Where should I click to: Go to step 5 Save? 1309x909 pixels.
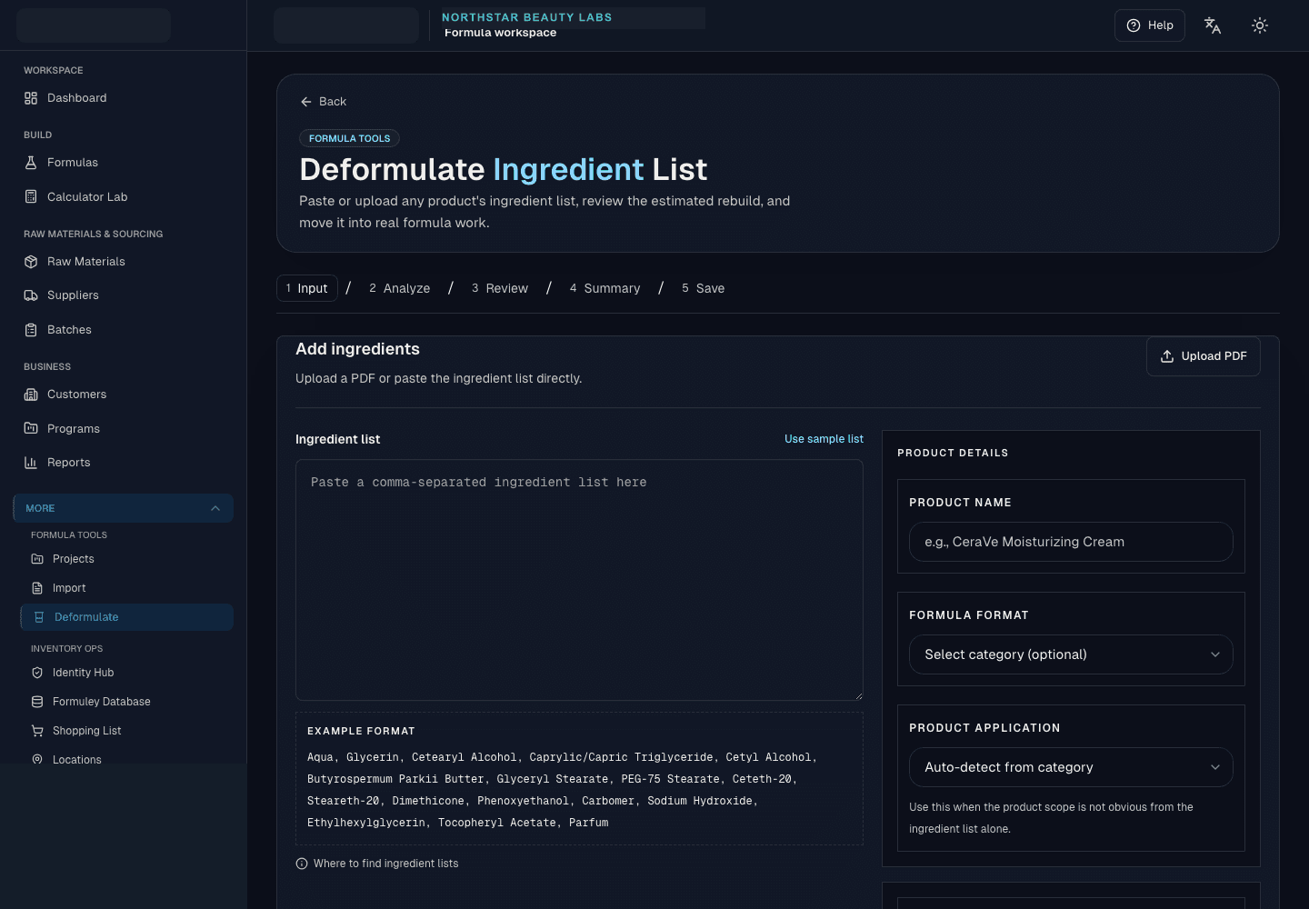[x=704, y=288]
